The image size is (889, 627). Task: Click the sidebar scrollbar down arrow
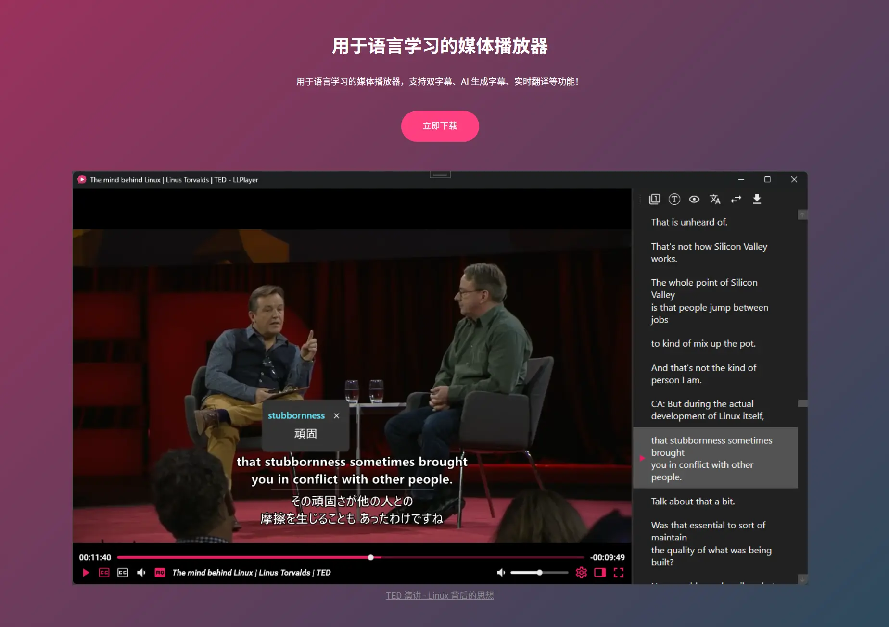pos(802,579)
